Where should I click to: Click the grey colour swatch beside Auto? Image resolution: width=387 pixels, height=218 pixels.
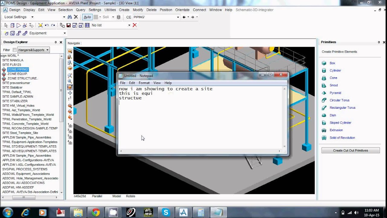click(96, 17)
